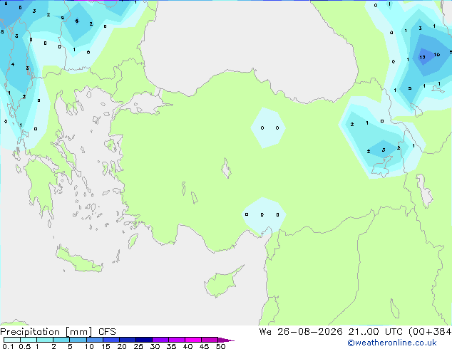
Task: Click the legend label '50'
Action: tap(220, 346)
